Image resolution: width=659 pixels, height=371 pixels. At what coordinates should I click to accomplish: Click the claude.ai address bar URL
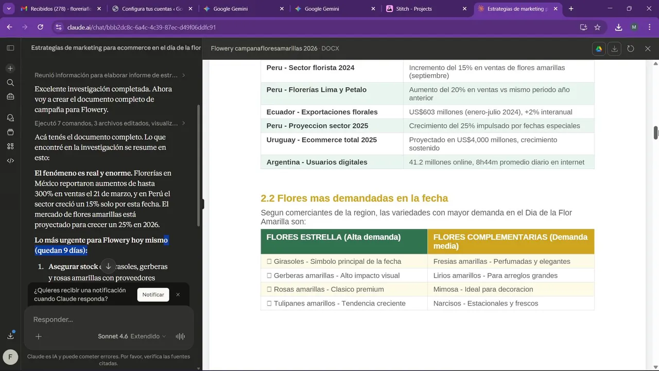pyautogui.click(x=142, y=27)
